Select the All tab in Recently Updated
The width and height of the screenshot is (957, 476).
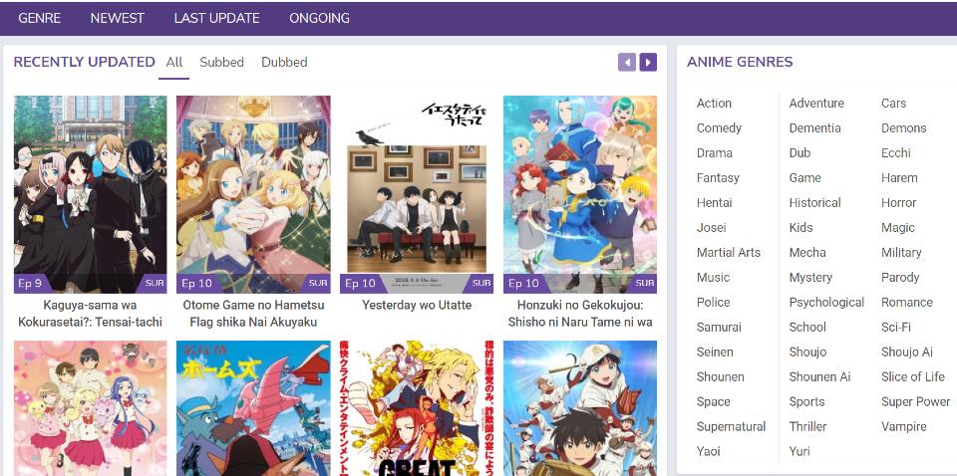click(x=174, y=62)
